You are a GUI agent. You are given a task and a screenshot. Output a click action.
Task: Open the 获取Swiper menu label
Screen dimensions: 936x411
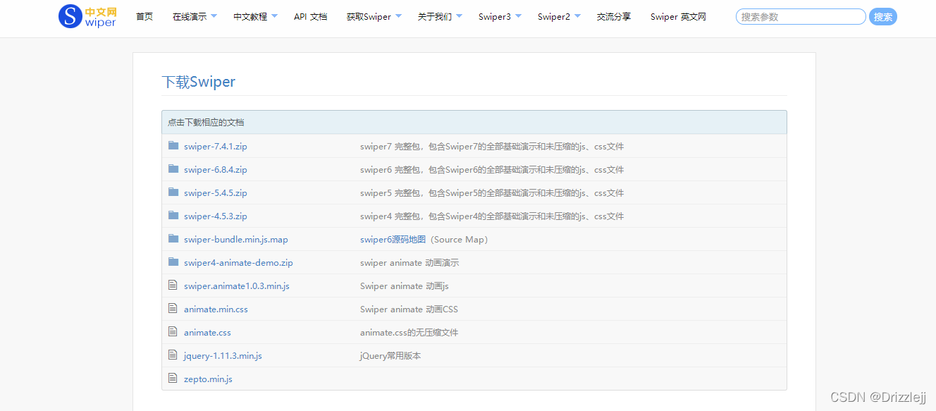point(369,17)
